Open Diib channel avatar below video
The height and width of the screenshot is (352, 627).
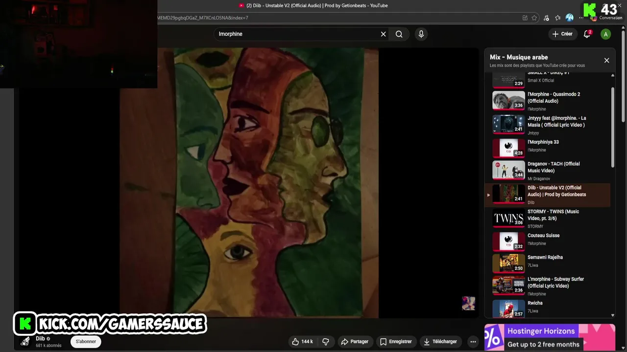(x=25, y=342)
